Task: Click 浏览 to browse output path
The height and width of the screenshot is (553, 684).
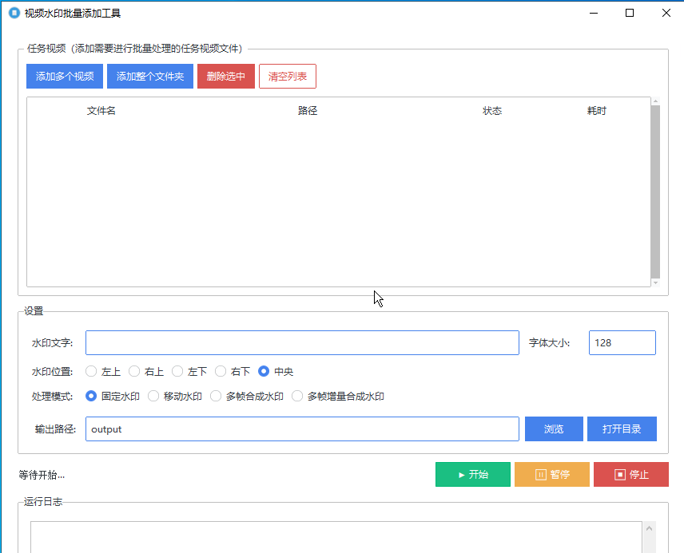Action: [554, 429]
